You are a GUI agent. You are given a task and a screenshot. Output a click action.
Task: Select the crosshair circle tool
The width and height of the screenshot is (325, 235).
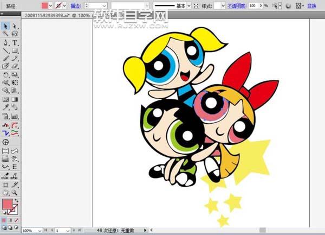click(5, 142)
